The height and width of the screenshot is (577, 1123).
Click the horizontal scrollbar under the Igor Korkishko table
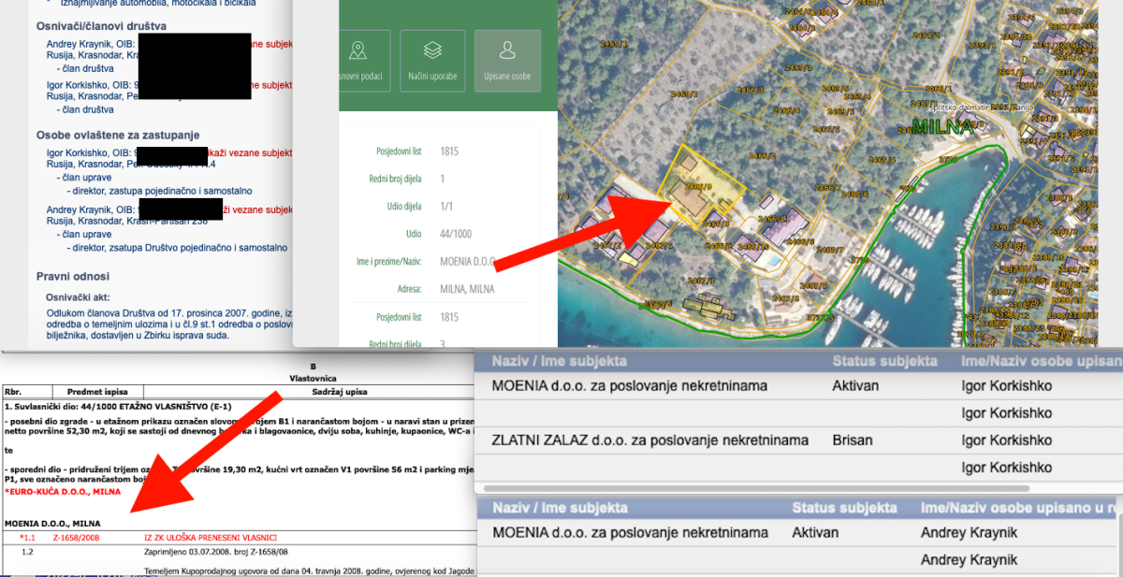tap(749, 488)
